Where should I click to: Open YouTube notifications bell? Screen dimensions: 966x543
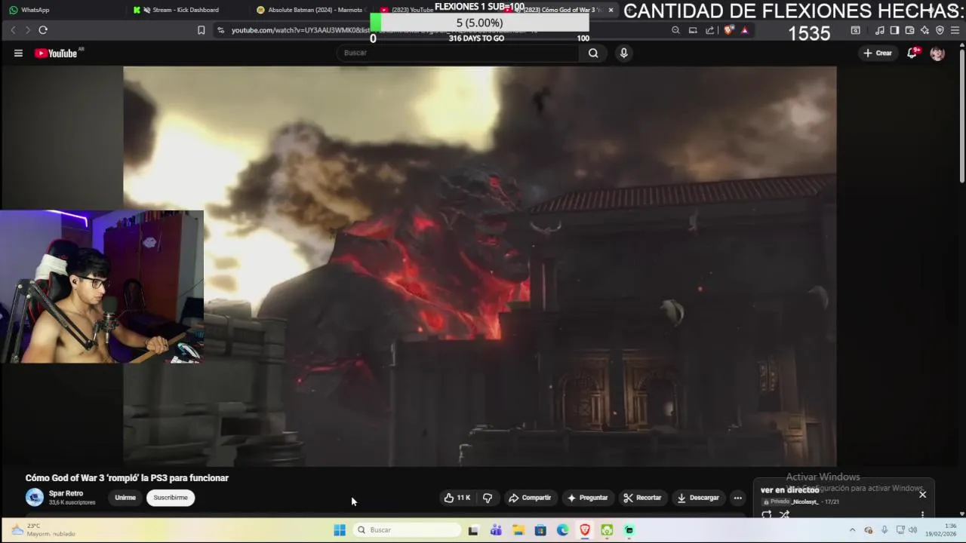point(912,53)
